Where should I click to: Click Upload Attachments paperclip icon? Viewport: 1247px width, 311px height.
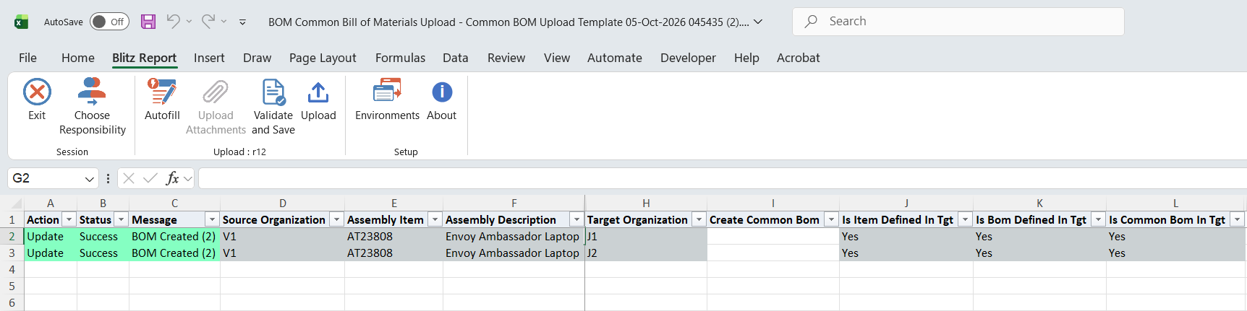tap(216, 92)
